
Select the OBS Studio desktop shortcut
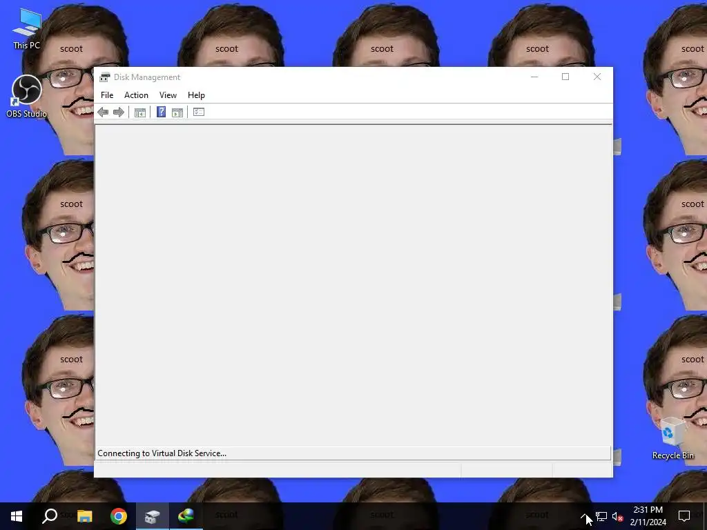point(27,97)
